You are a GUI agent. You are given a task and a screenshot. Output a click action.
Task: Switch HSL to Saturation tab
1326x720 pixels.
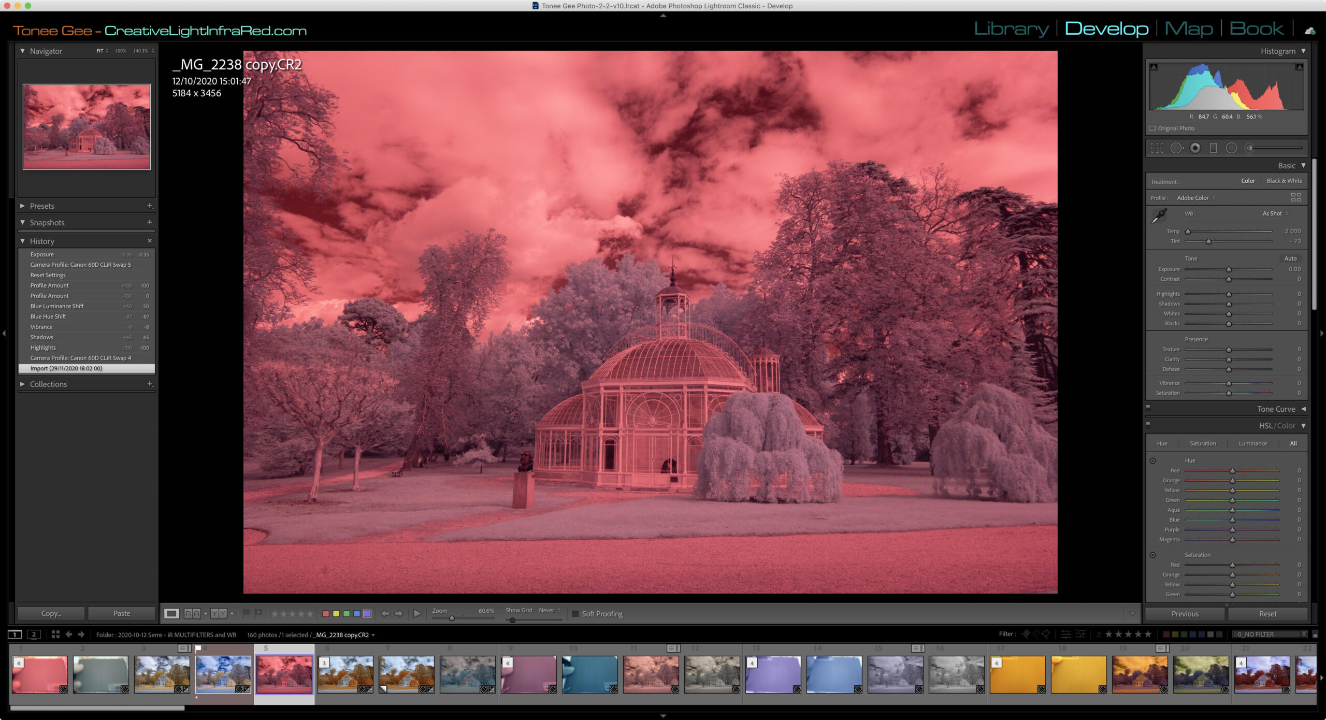pos(1203,443)
